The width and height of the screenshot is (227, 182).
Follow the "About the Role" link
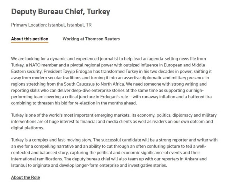[x=25, y=177]
